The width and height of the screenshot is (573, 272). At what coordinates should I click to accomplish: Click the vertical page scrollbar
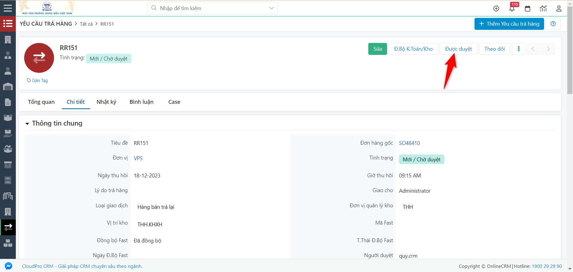click(x=570, y=51)
